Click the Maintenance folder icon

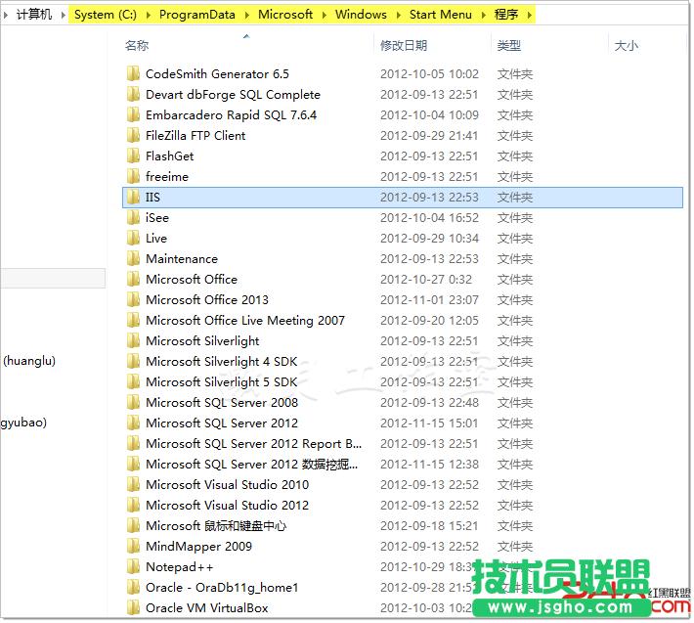133,258
